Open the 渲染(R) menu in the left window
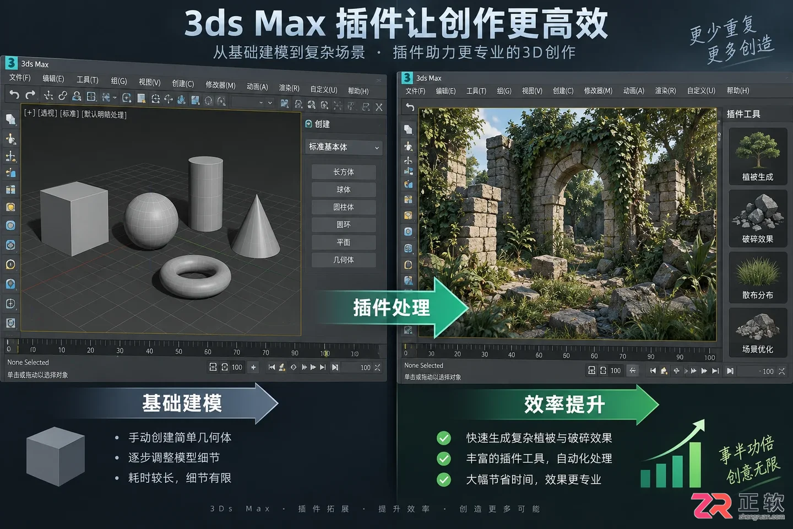 [x=289, y=88]
